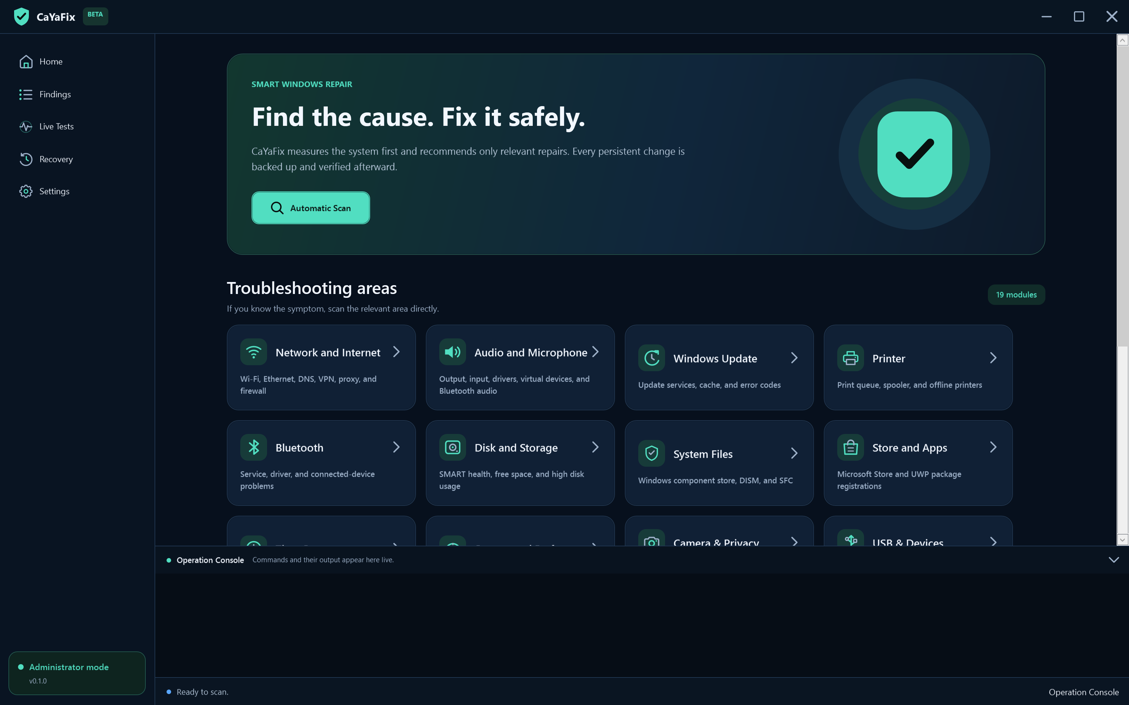Maximize the CaYaFix window
1129x705 pixels.
(1079, 17)
